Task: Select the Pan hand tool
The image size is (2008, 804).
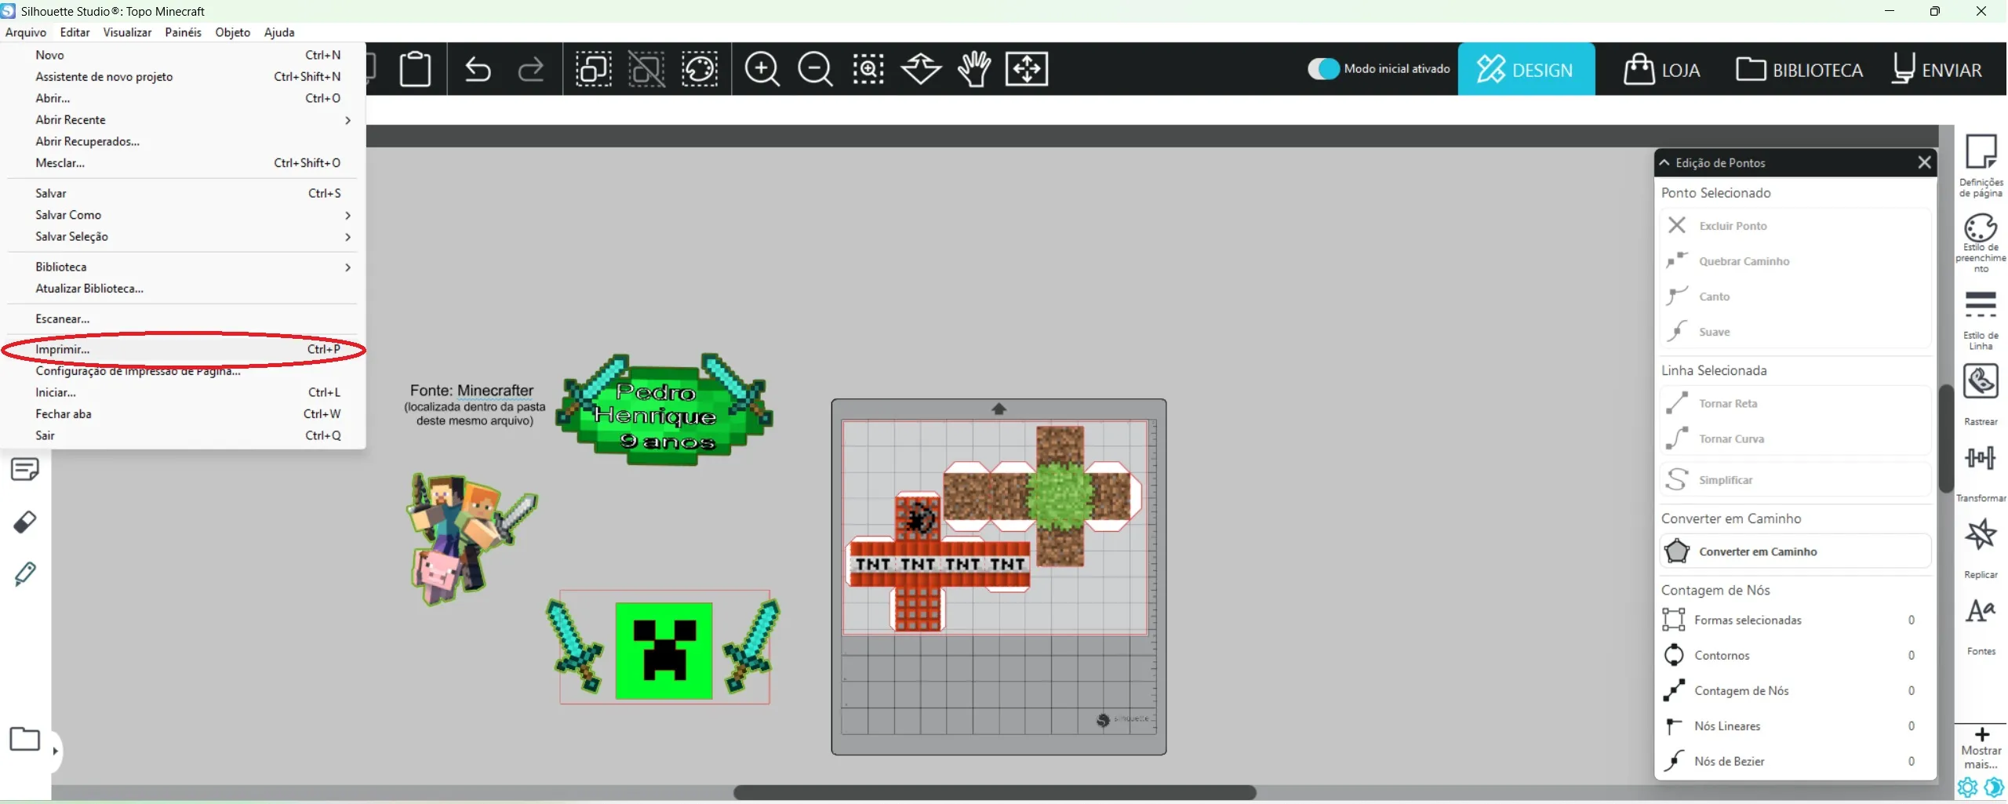Action: pos(974,69)
